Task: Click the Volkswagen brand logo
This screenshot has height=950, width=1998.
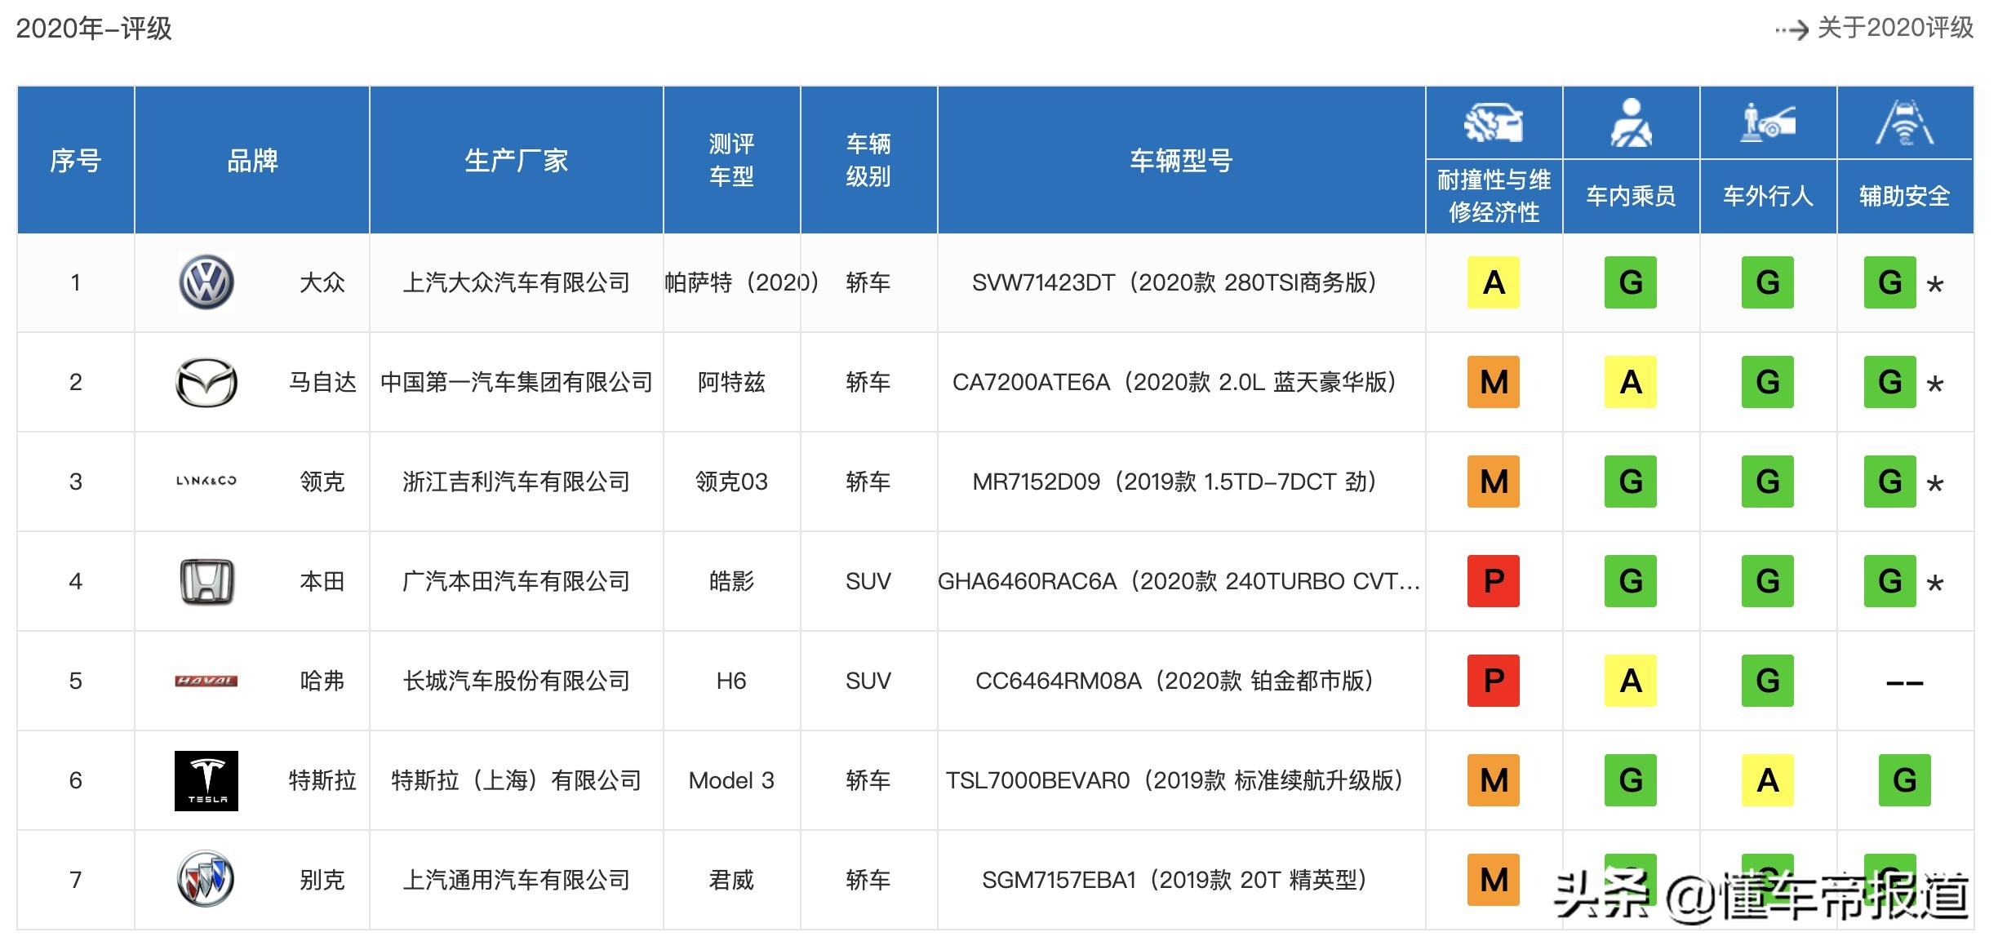Action: click(206, 282)
